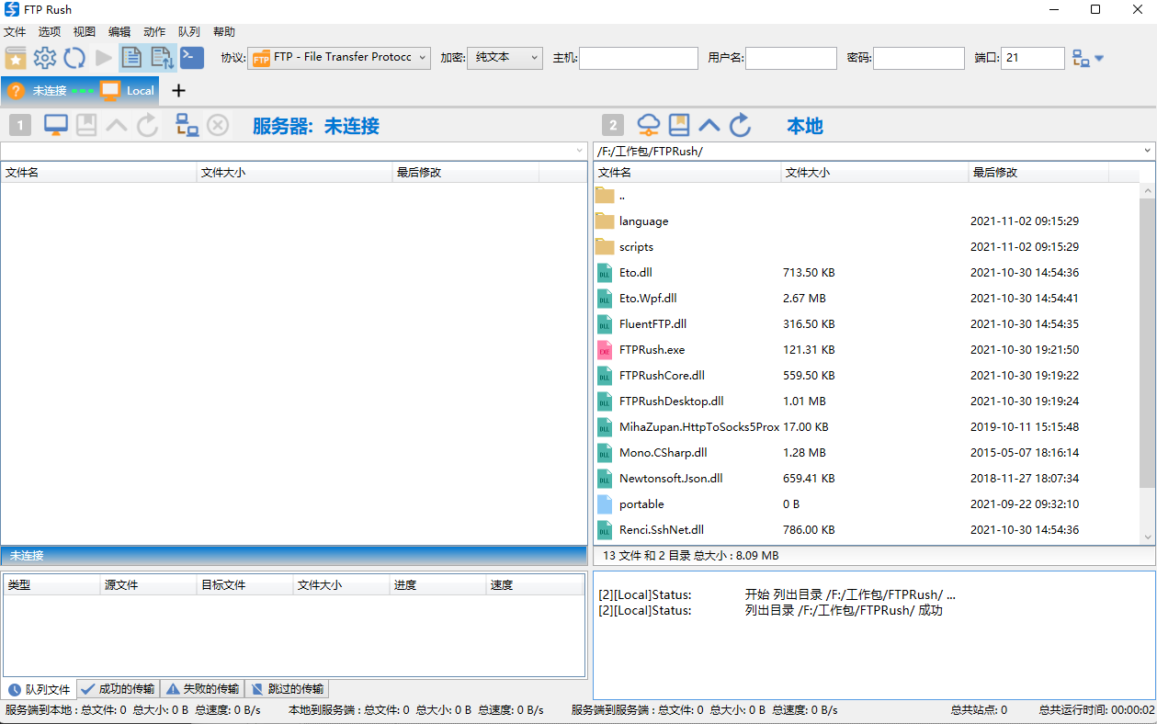
Task: Select the scripts folder icon
Action: click(605, 247)
